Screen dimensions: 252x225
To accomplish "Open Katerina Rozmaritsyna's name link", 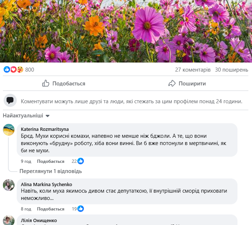I will pyautogui.click(x=45, y=129).
